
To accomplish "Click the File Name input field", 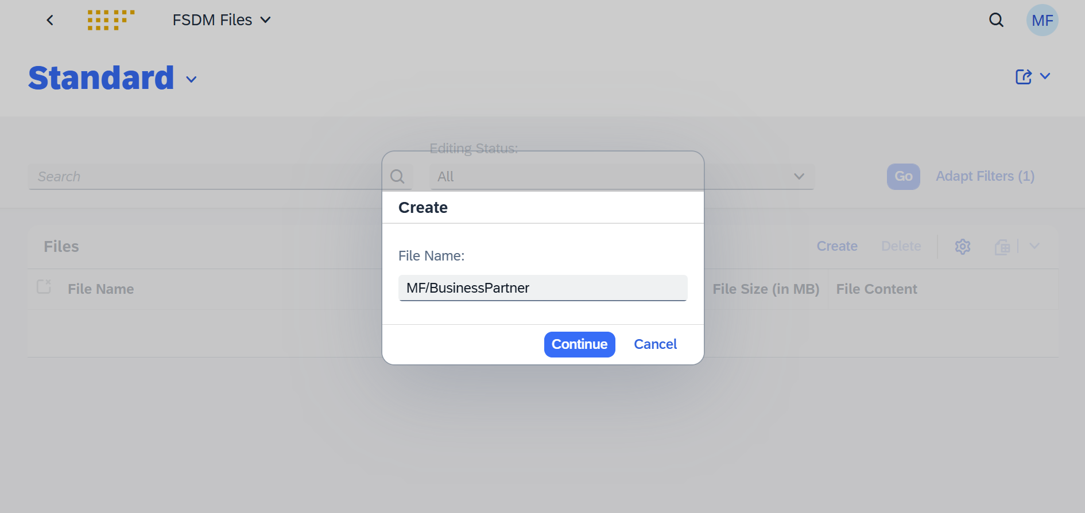I will click(x=542, y=288).
